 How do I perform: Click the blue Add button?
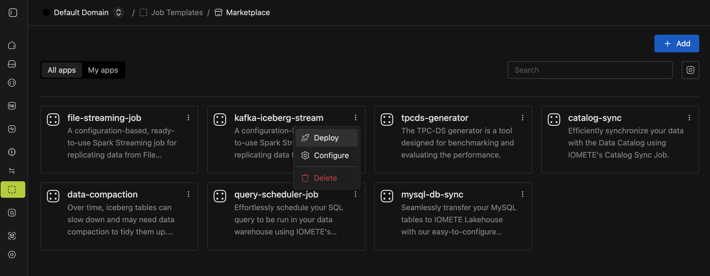(x=677, y=44)
